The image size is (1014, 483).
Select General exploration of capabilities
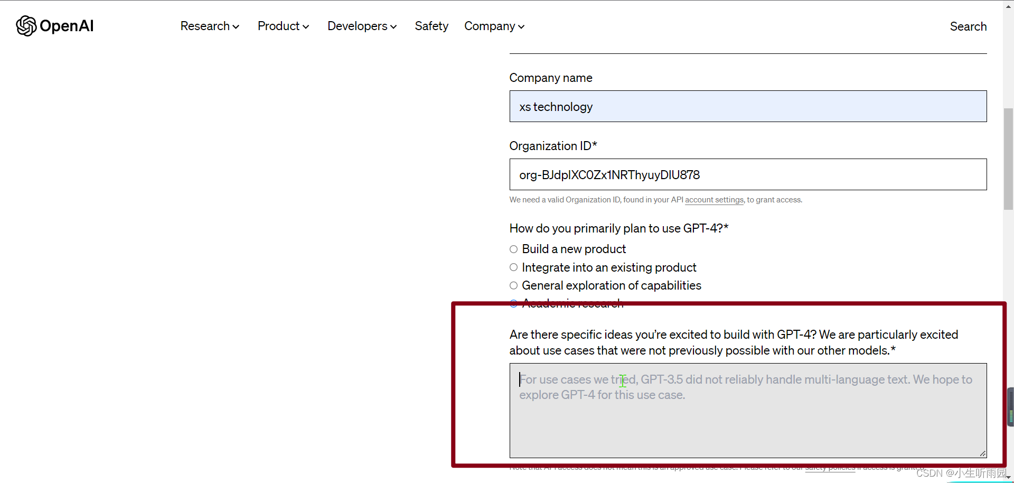point(513,285)
